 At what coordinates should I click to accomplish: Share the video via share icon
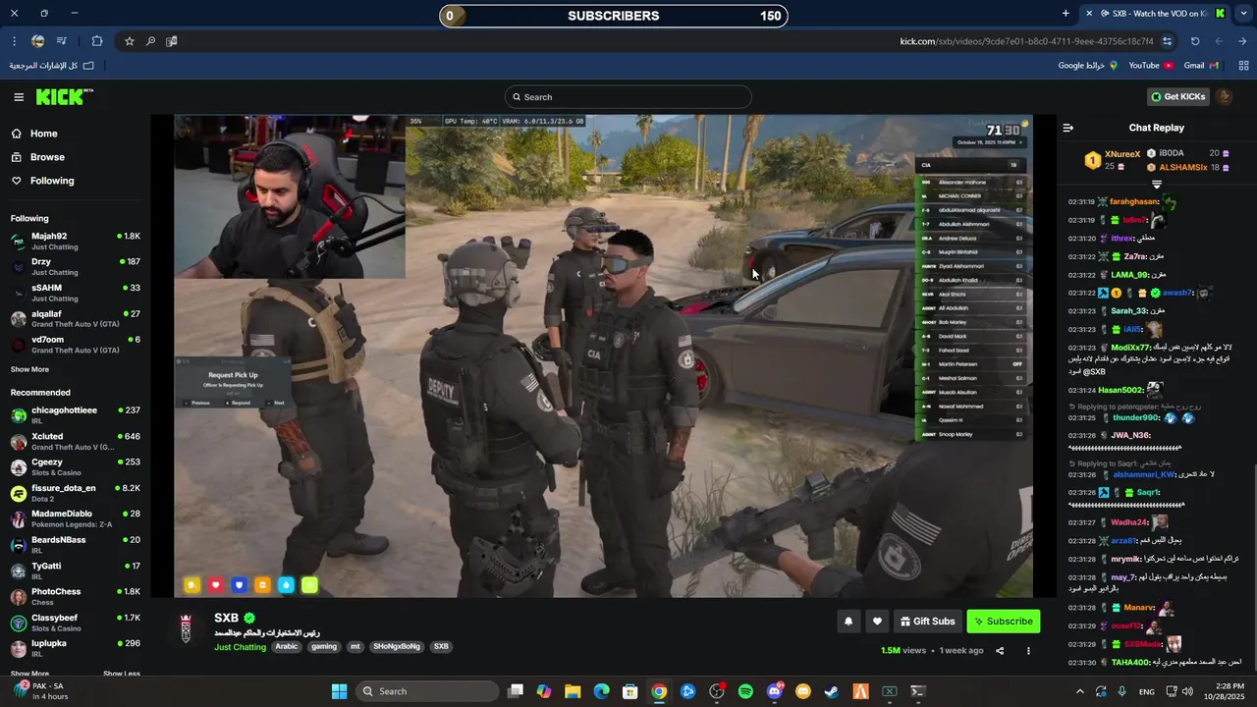coord(1000,650)
